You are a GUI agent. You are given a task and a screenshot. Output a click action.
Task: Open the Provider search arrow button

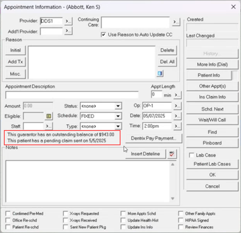[x=68, y=21]
